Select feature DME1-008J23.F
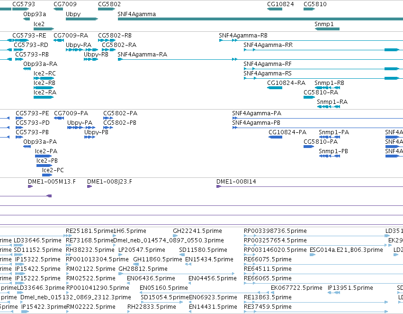 (x=109, y=182)
